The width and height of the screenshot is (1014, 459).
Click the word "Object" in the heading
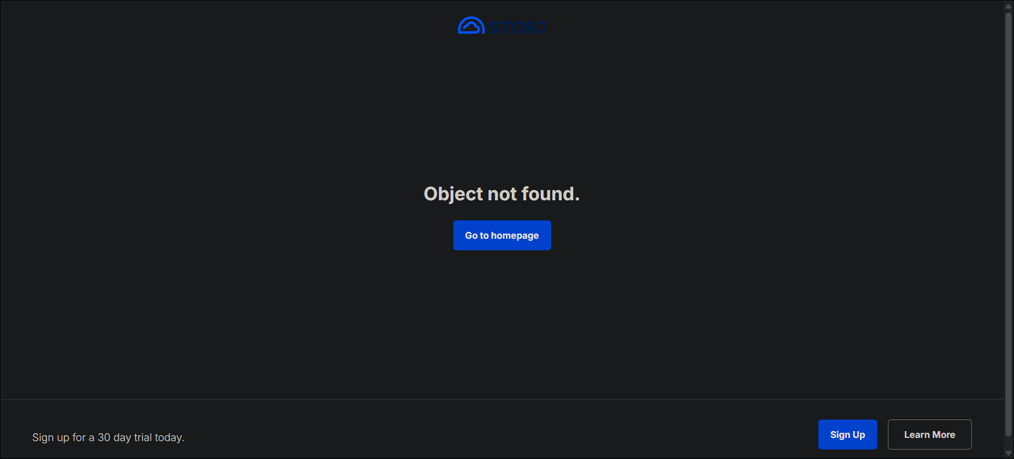pos(453,194)
